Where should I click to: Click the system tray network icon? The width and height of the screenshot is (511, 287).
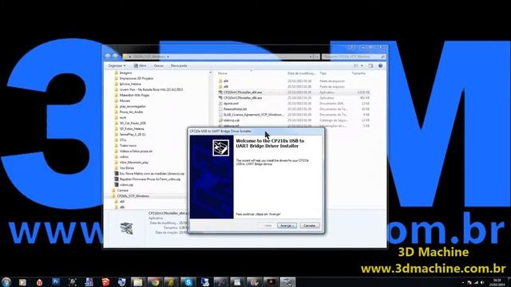point(476,282)
